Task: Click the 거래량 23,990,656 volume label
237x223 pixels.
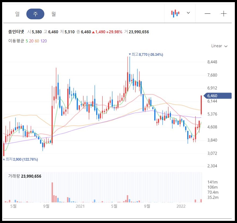Action: (x=25, y=176)
